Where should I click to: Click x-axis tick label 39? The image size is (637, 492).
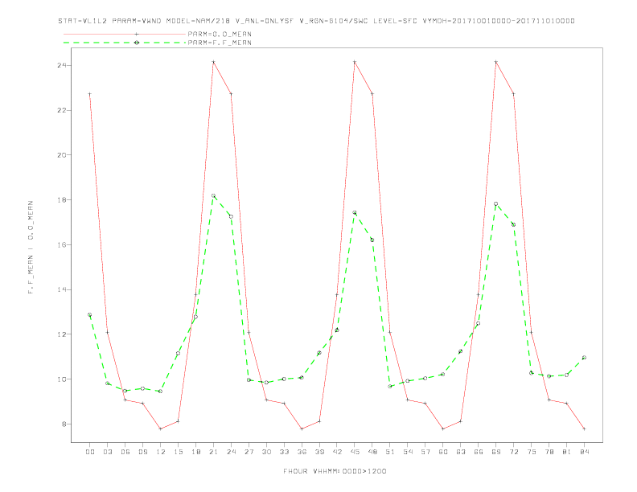(x=319, y=452)
